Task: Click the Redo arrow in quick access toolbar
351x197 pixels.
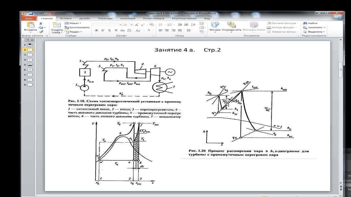Action: 46,13
